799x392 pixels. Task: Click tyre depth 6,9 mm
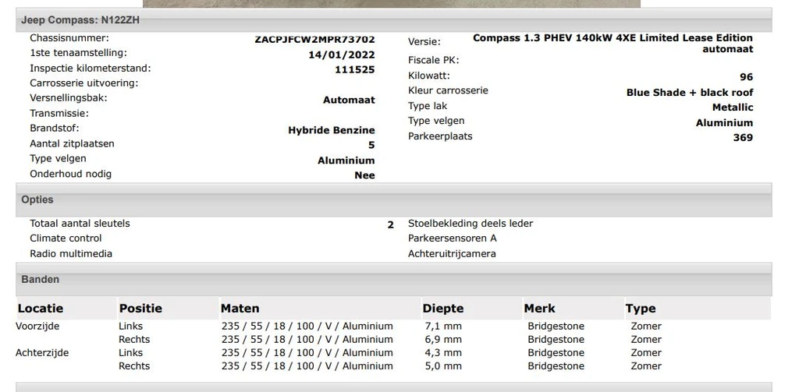coord(443,340)
